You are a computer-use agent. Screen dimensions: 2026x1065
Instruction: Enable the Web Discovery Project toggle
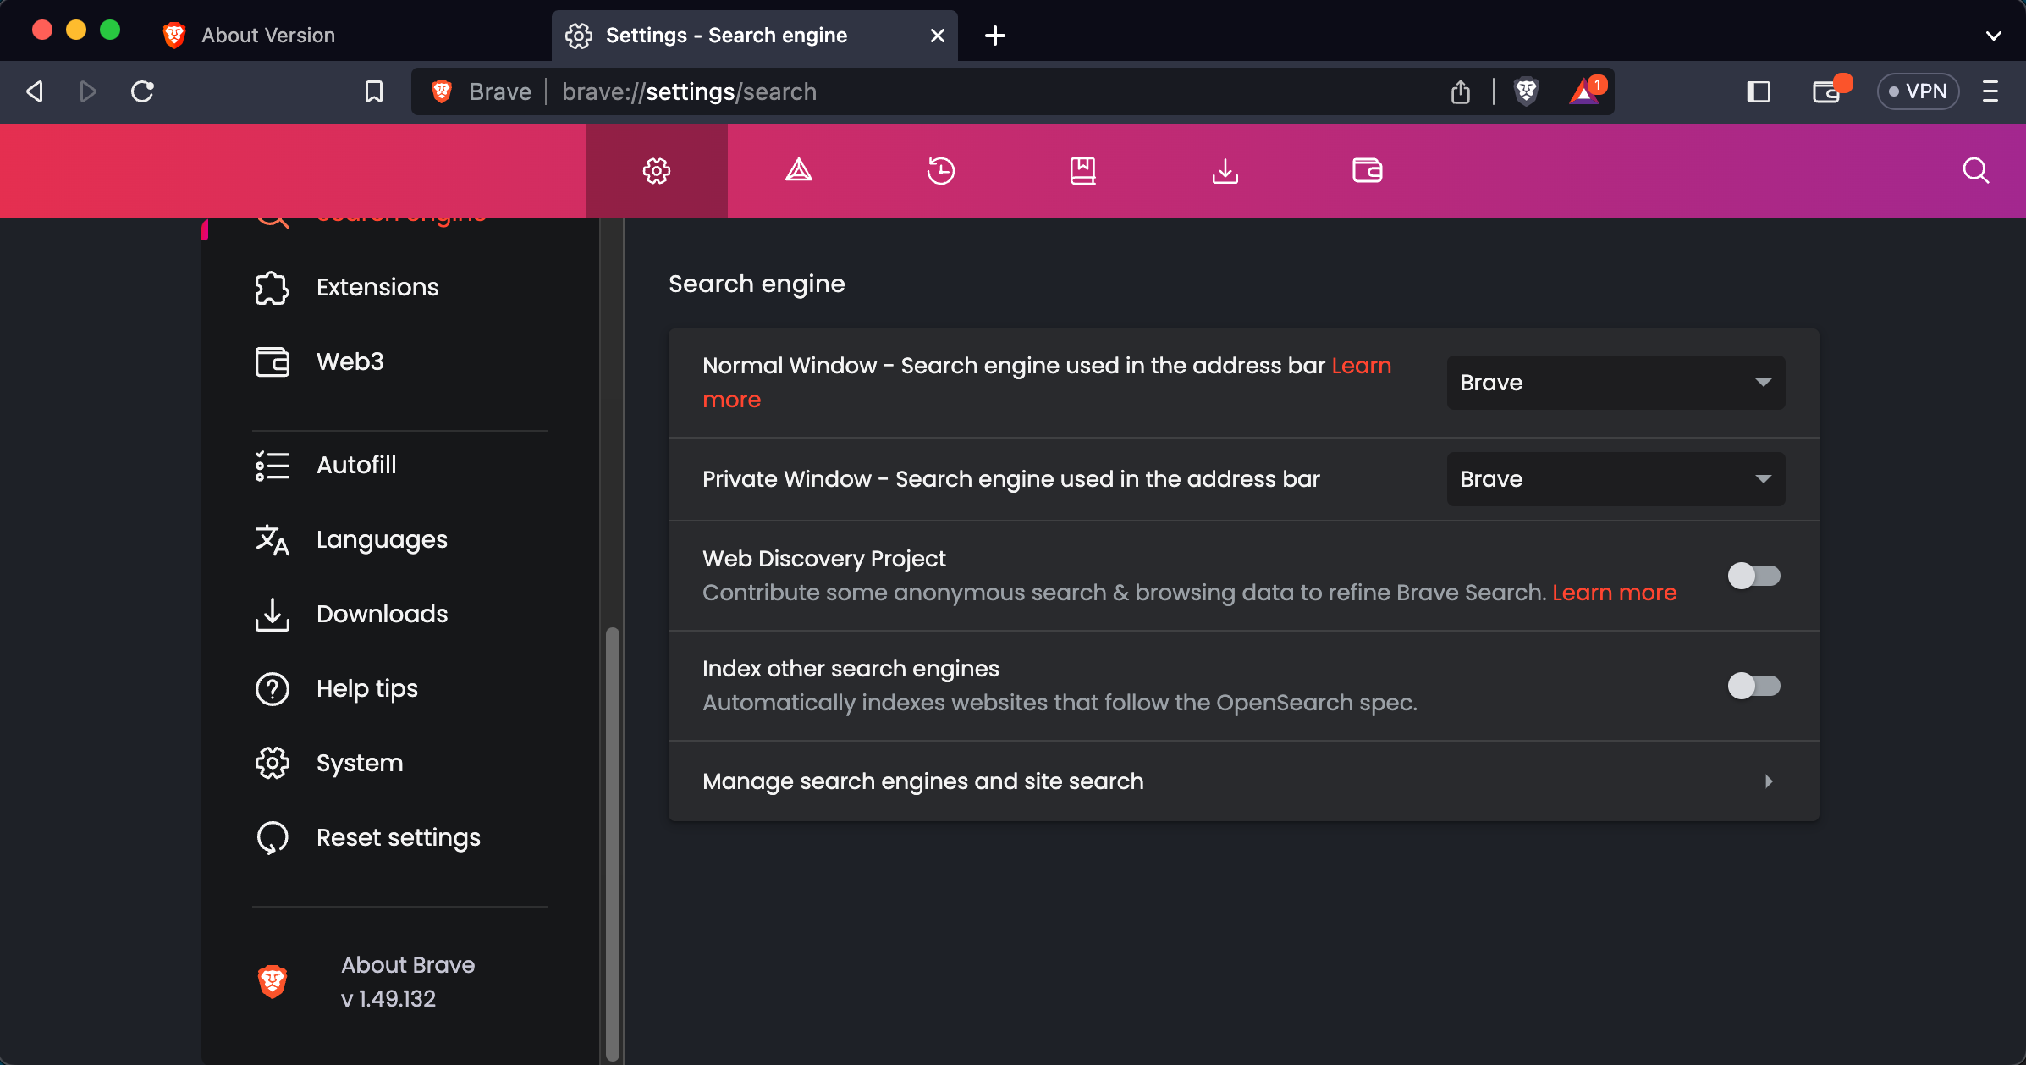(1753, 576)
